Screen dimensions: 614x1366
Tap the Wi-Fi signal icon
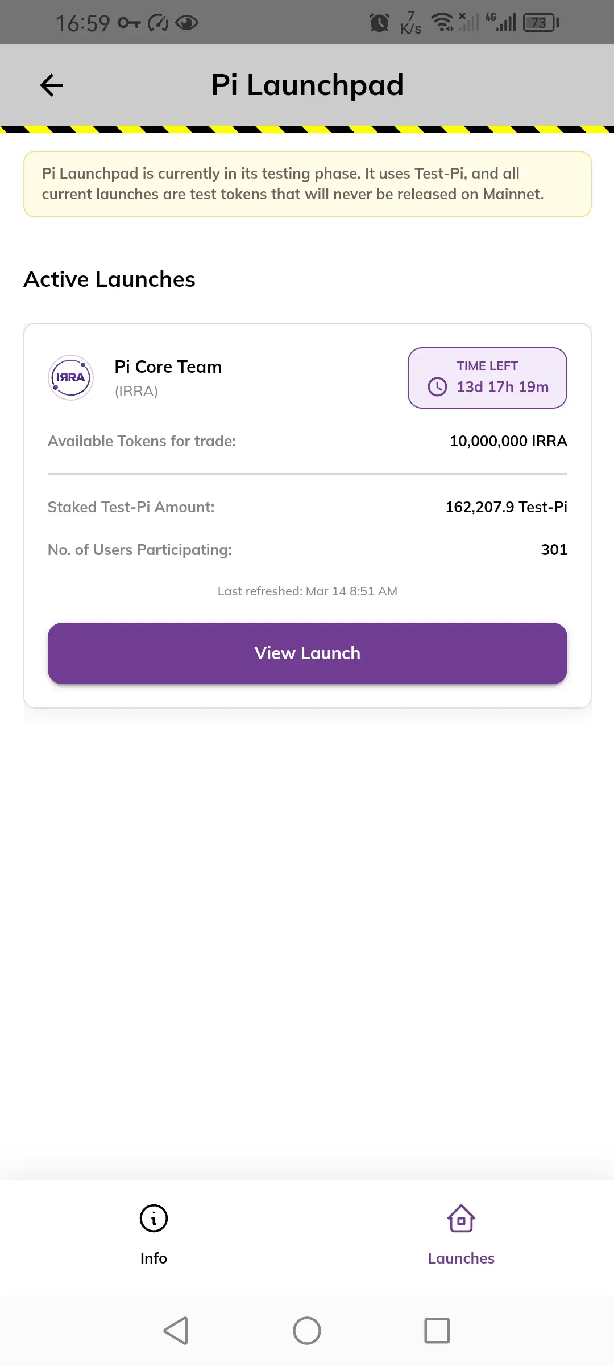tap(442, 23)
